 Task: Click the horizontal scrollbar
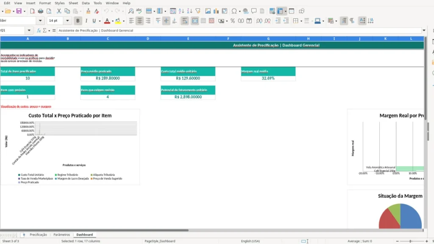[94, 230]
